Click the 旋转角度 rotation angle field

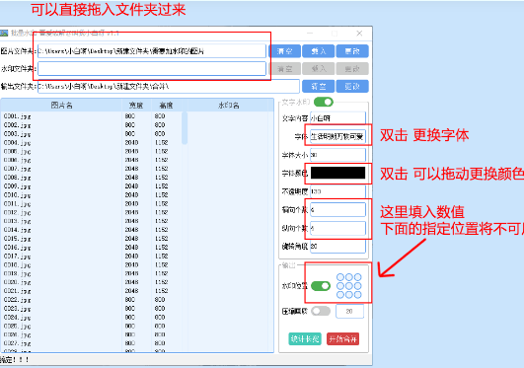coord(337,247)
